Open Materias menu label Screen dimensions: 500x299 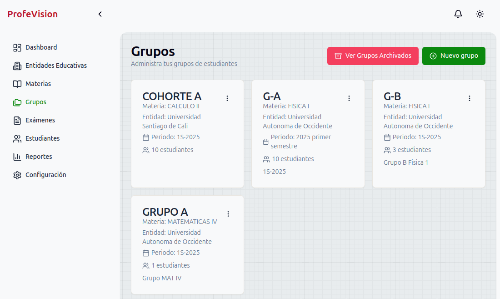tap(38, 84)
